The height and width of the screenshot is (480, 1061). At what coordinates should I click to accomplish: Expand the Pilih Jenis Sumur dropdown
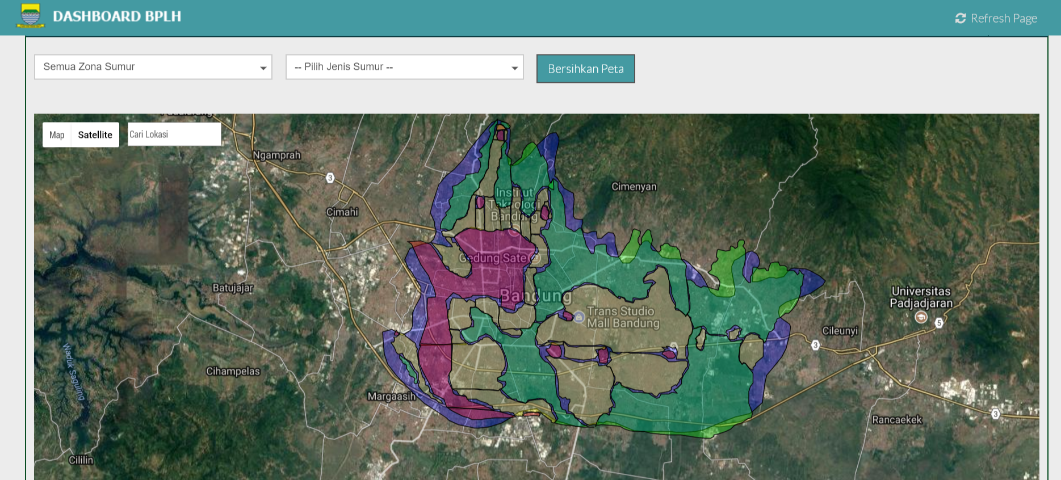[x=404, y=67]
